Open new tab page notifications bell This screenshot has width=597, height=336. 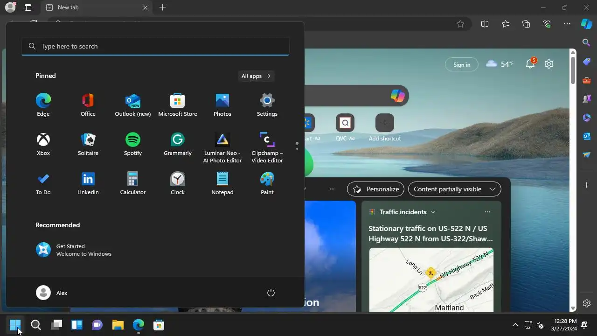[x=531, y=64]
